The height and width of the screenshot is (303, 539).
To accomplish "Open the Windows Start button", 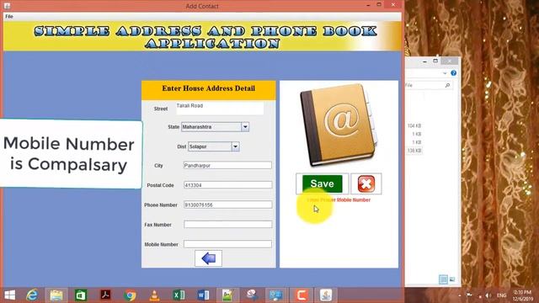I will [9, 295].
